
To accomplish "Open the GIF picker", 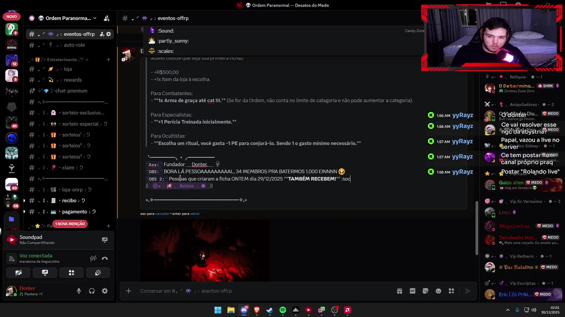I will (x=412, y=291).
